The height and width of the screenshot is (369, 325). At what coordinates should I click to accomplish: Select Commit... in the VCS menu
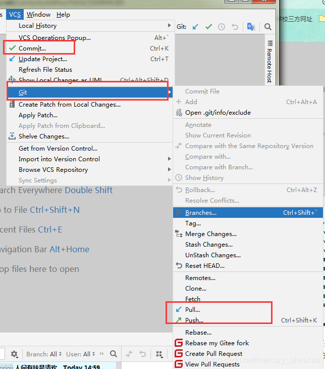tap(90, 48)
